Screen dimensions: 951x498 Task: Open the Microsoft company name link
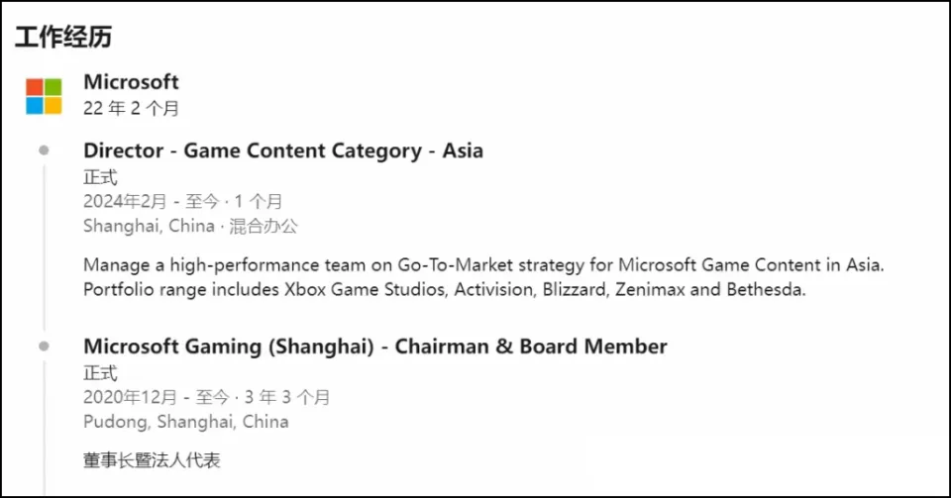click(131, 81)
